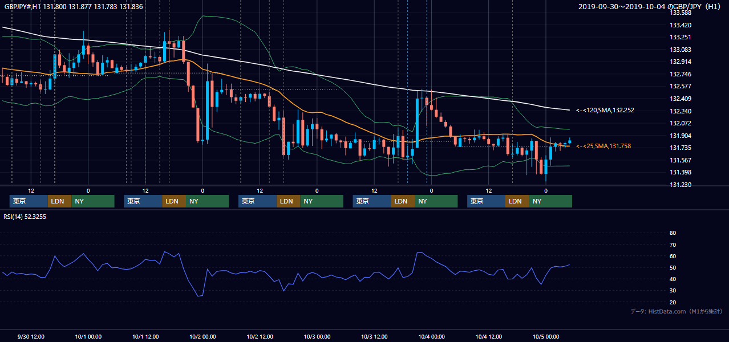Click the leftmost 東京 session box
729x342 pixels.
tap(29, 201)
